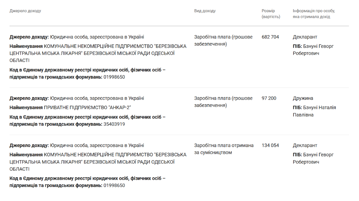Screen dimensions: 359x201
Task: Click the first row's hospital name text
Action: coord(98,53)
